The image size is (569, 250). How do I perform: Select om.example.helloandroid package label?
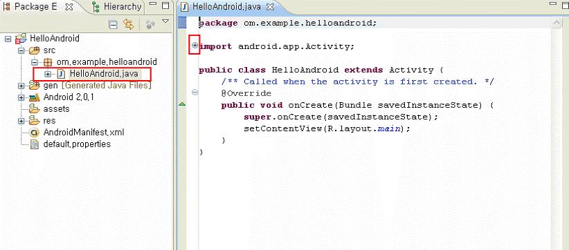point(107,62)
